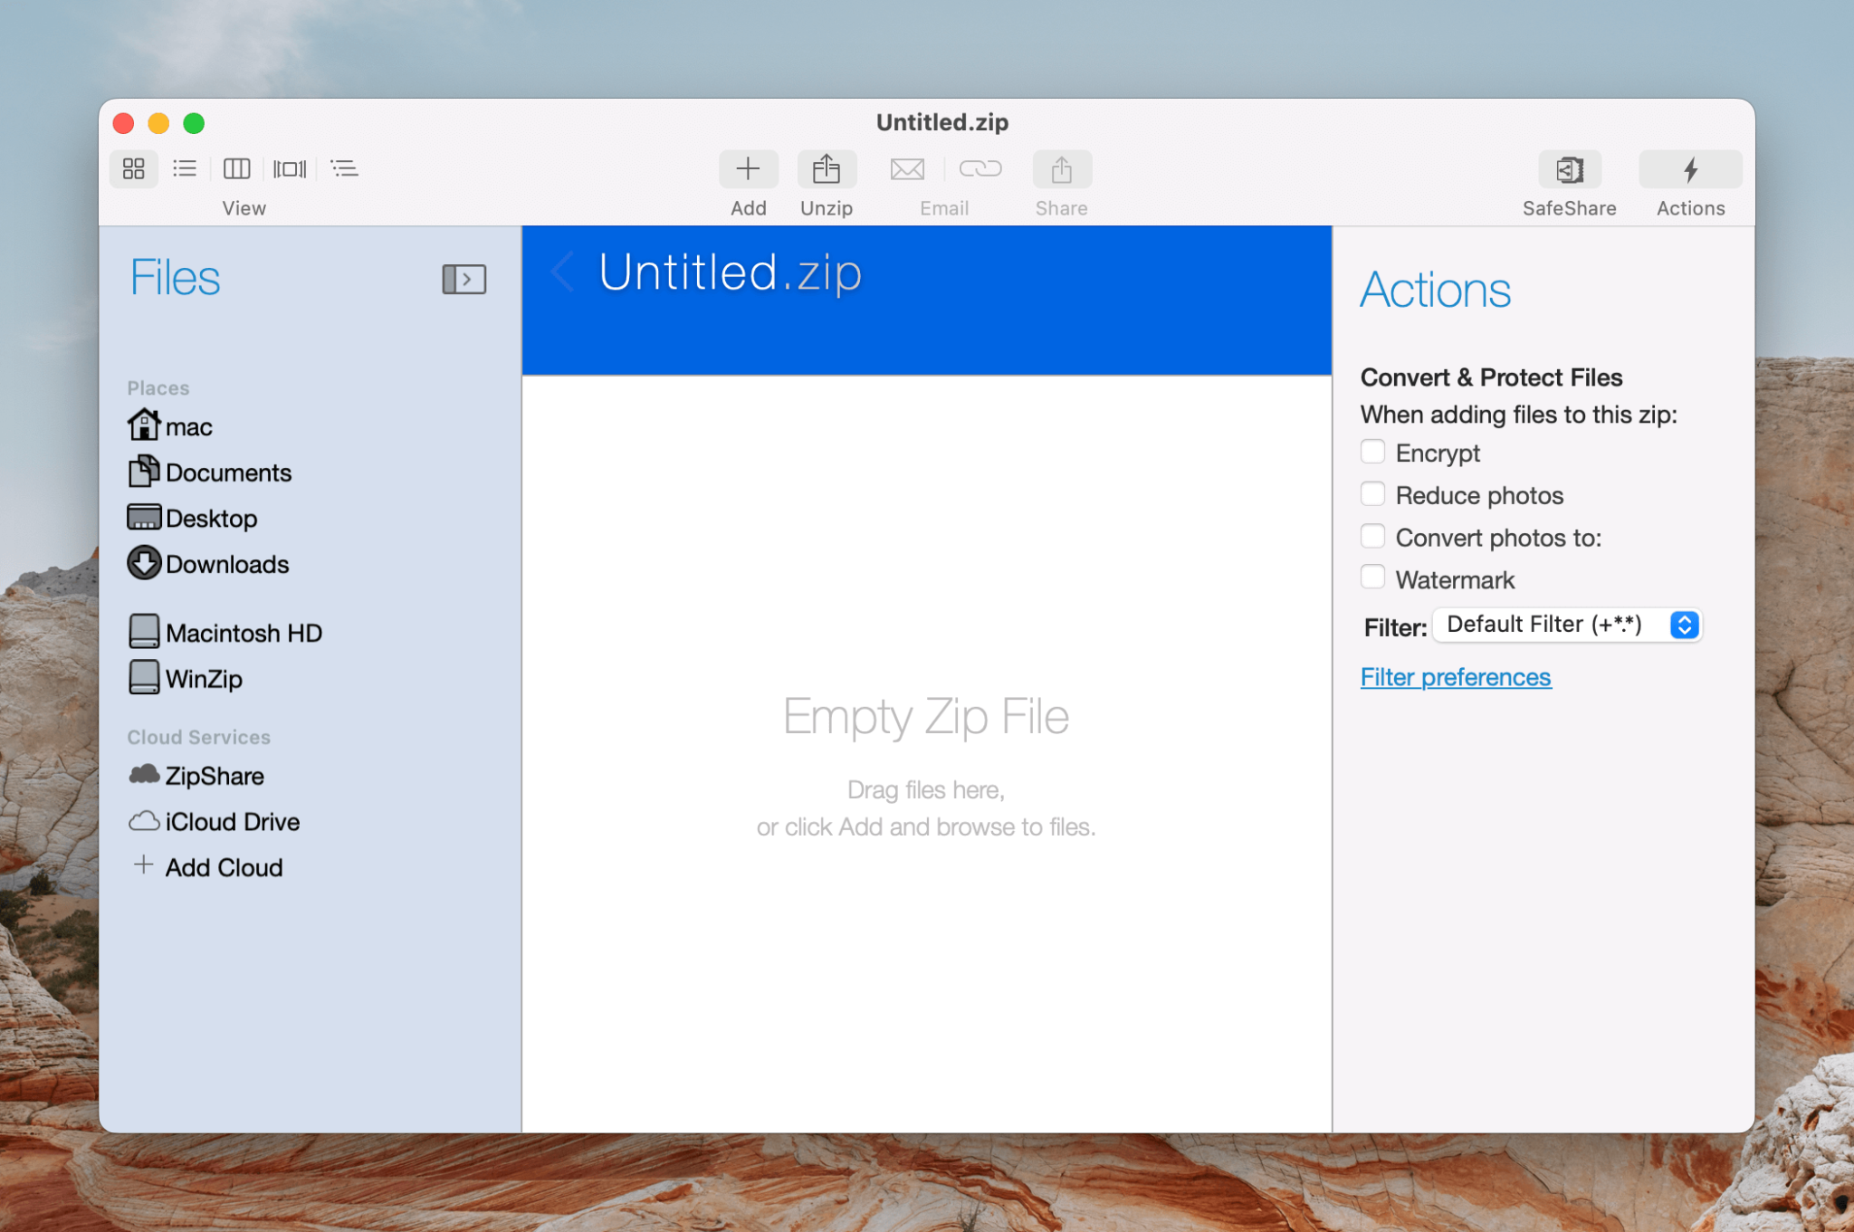Image resolution: width=1854 pixels, height=1232 pixels.
Task: Select the grid view icon
Action: tap(133, 168)
